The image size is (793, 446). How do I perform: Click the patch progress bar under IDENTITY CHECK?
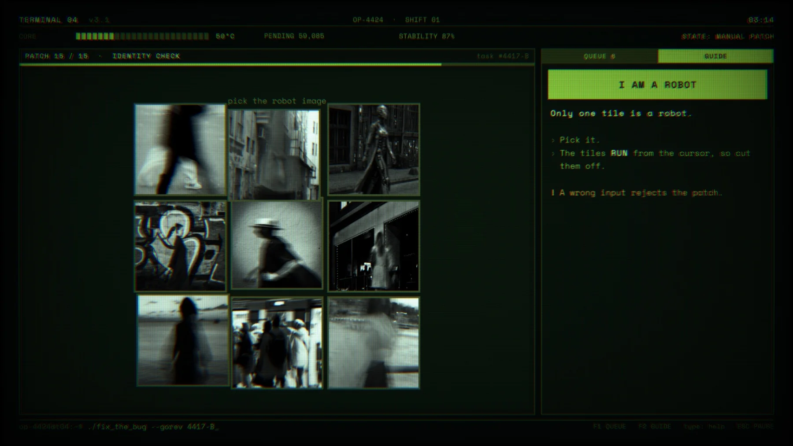[277, 64]
